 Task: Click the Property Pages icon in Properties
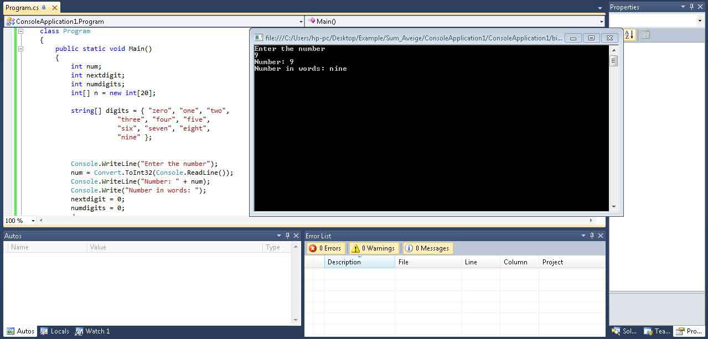[x=645, y=35]
